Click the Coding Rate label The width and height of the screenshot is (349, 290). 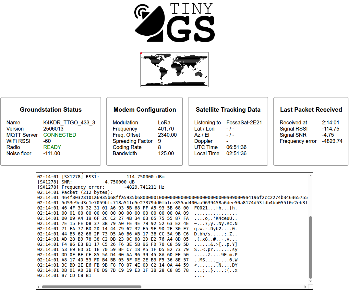(x=127, y=147)
